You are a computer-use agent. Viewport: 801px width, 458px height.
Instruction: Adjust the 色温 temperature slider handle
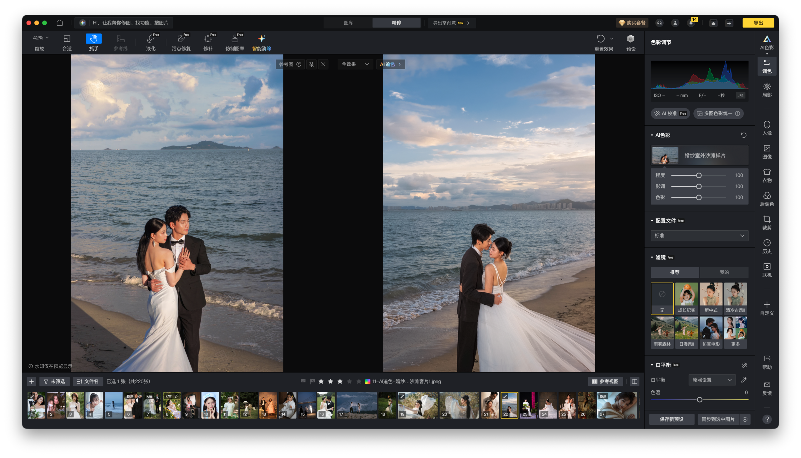click(x=699, y=399)
